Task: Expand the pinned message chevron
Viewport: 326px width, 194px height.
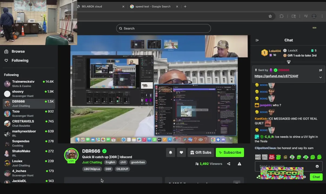Action: coord(321,77)
